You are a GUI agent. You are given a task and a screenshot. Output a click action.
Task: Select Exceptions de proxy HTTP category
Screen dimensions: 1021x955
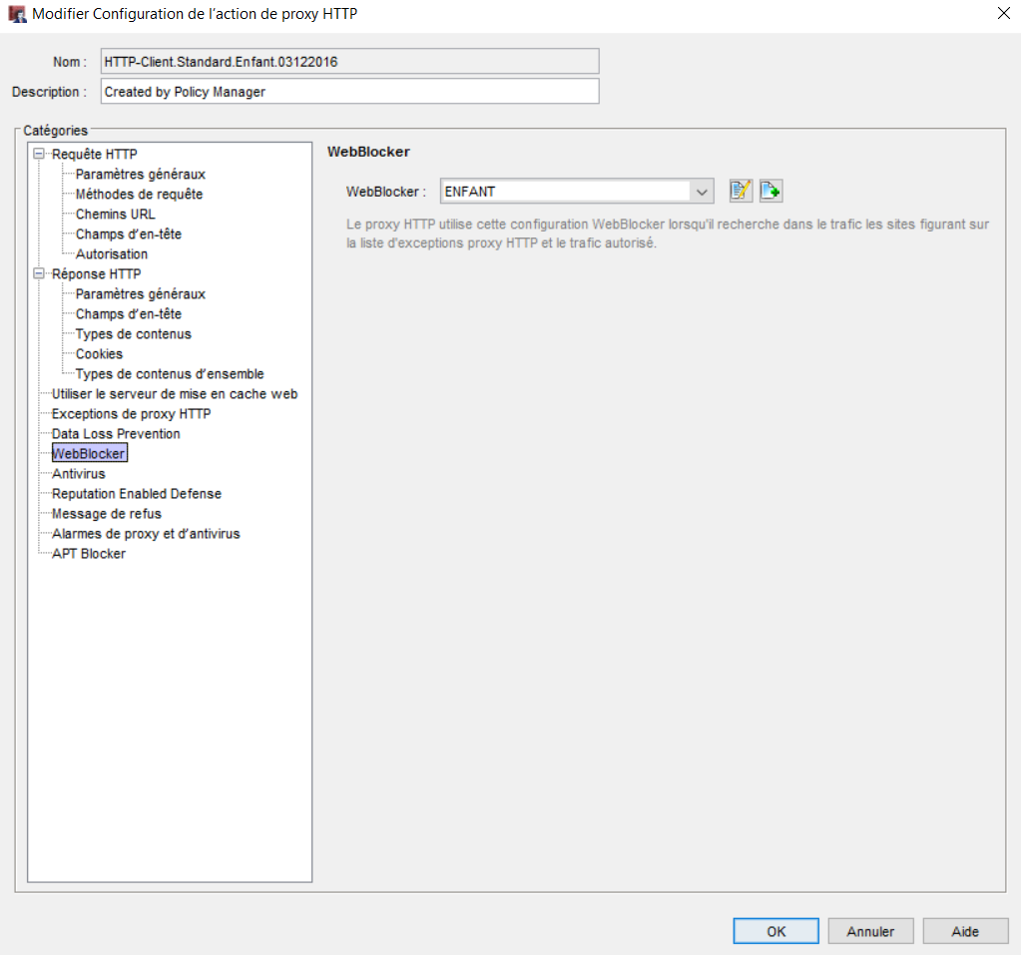pos(131,413)
